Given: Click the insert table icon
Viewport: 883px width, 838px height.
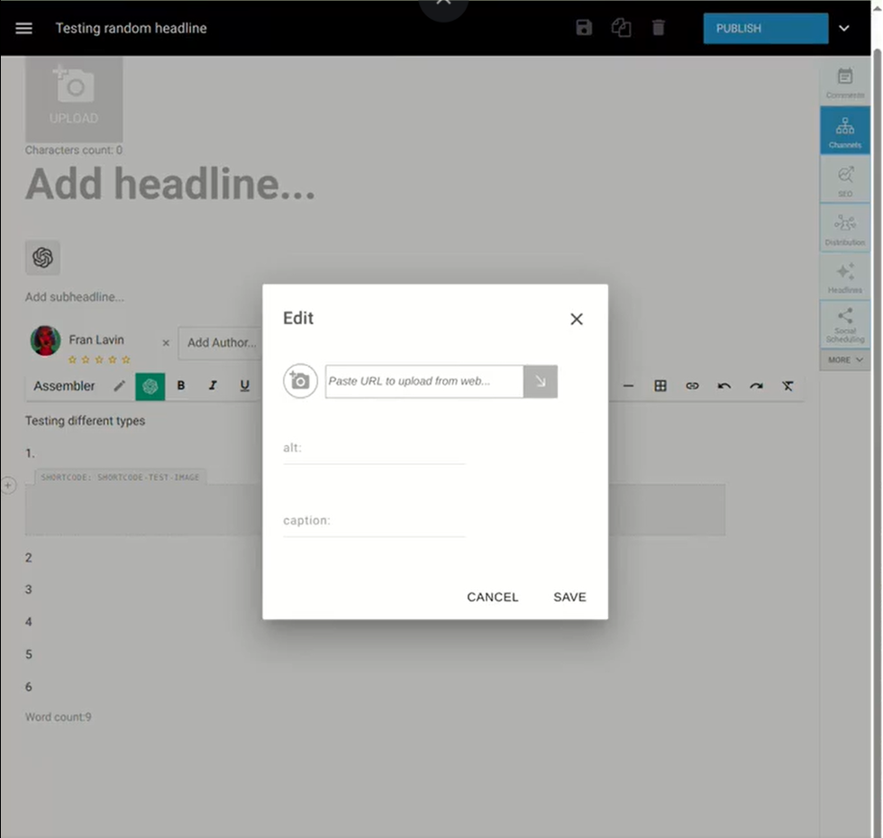Looking at the screenshot, I should tap(660, 386).
